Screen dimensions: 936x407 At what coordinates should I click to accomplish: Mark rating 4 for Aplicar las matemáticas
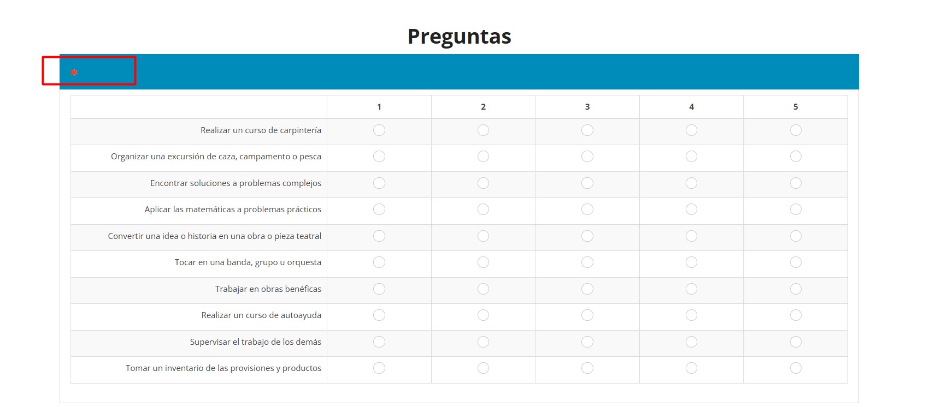(691, 210)
